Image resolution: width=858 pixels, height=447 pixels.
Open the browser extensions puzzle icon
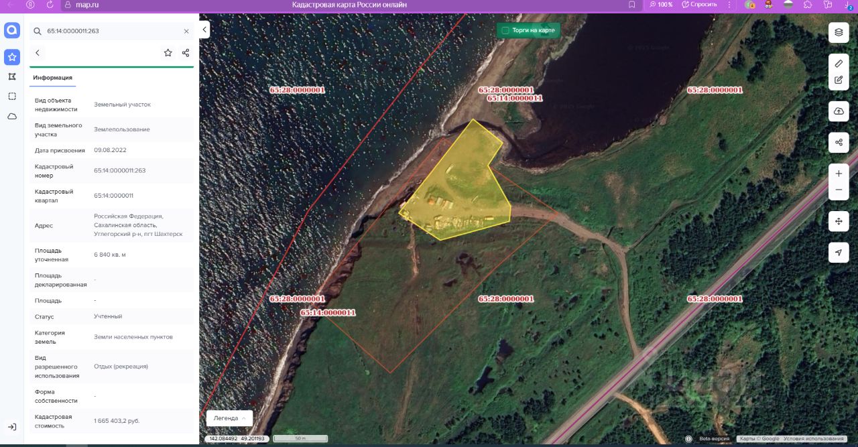coord(808,5)
